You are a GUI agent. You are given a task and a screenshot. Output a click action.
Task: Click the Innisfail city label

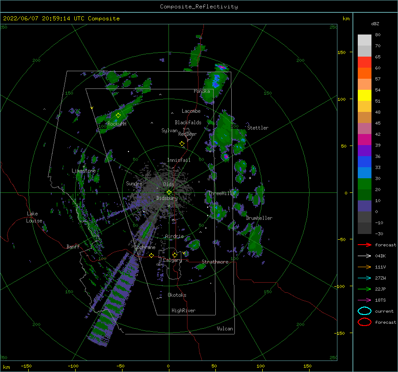click(x=179, y=160)
